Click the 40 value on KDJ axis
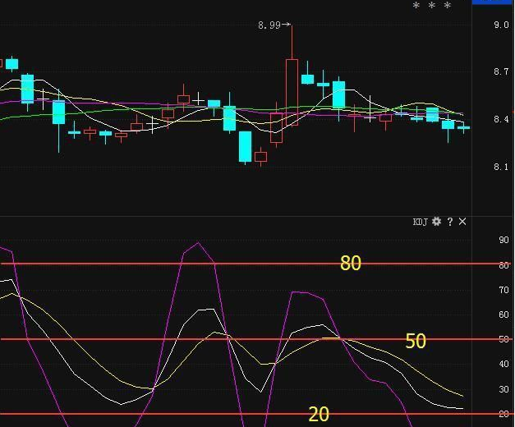 pyautogui.click(x=504, y=364)
